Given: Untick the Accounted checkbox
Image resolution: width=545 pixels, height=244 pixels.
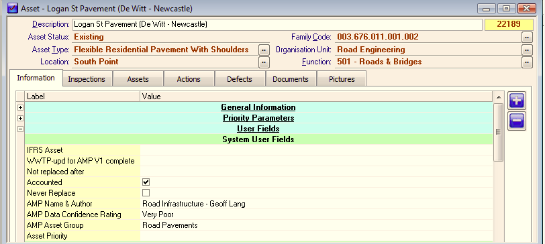Looking at the screenshot, I should tap(146, 182).
